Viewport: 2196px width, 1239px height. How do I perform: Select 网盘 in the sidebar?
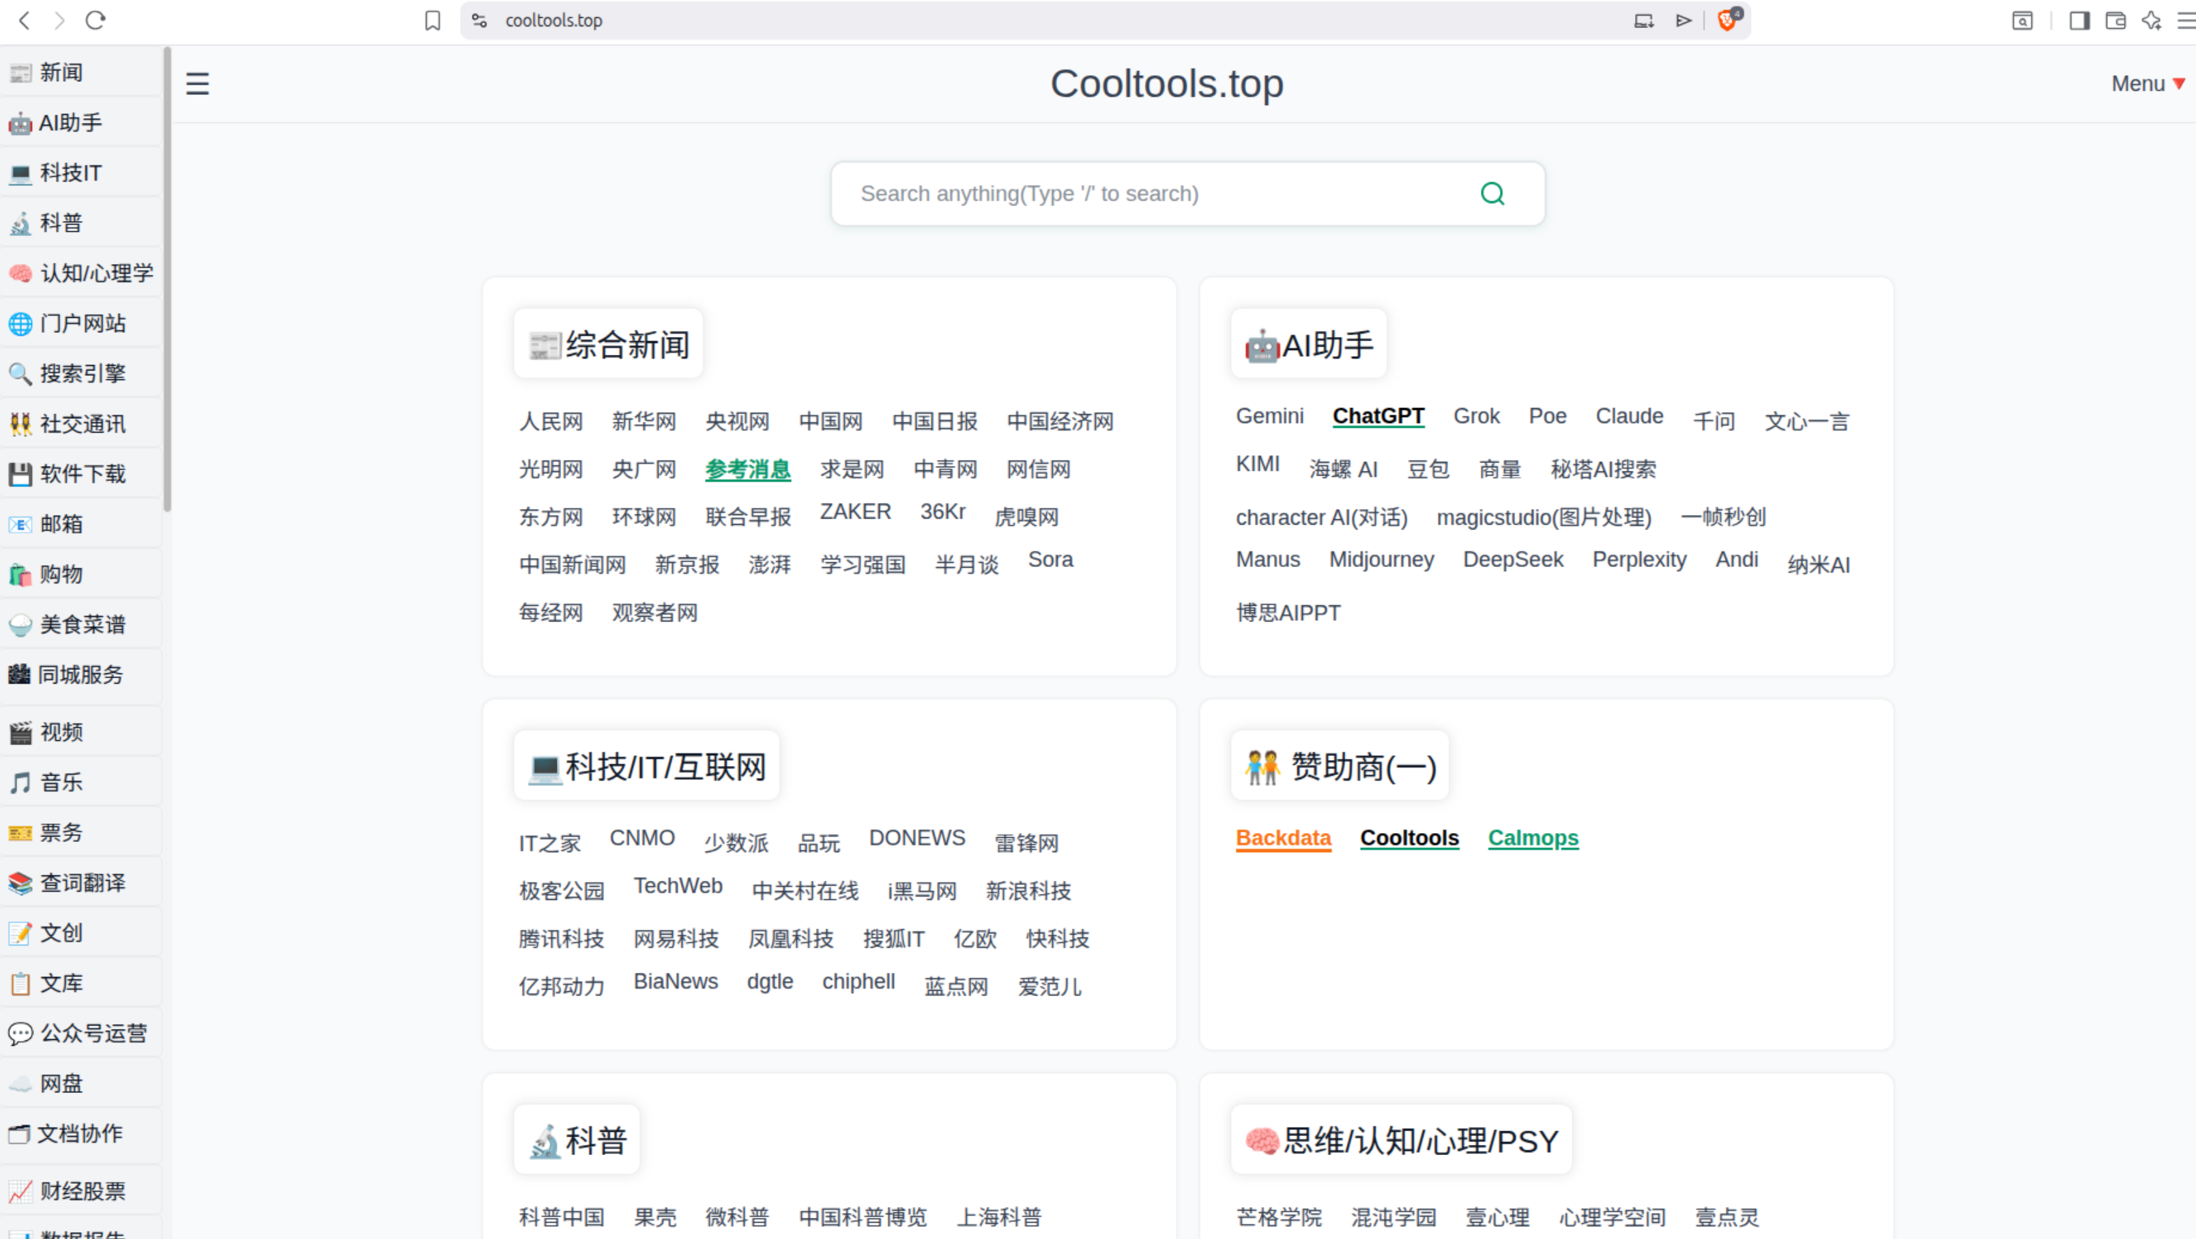click(x=80, y=1084)
